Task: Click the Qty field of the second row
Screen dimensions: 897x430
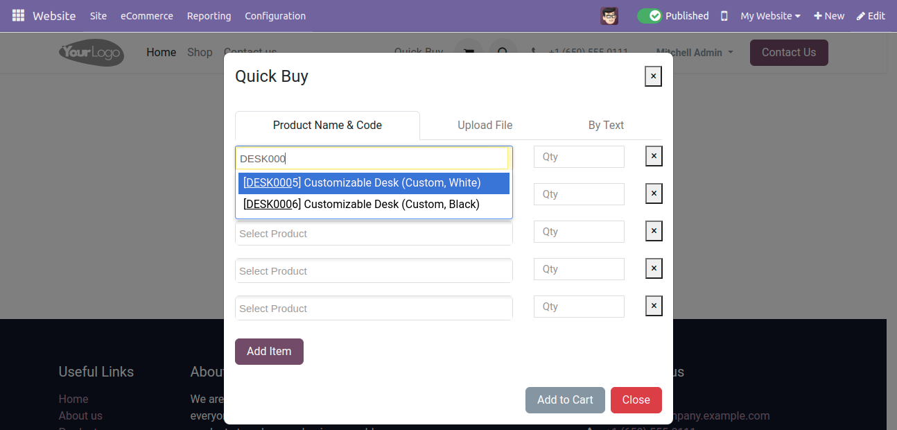Action: [x=579, y=194]
